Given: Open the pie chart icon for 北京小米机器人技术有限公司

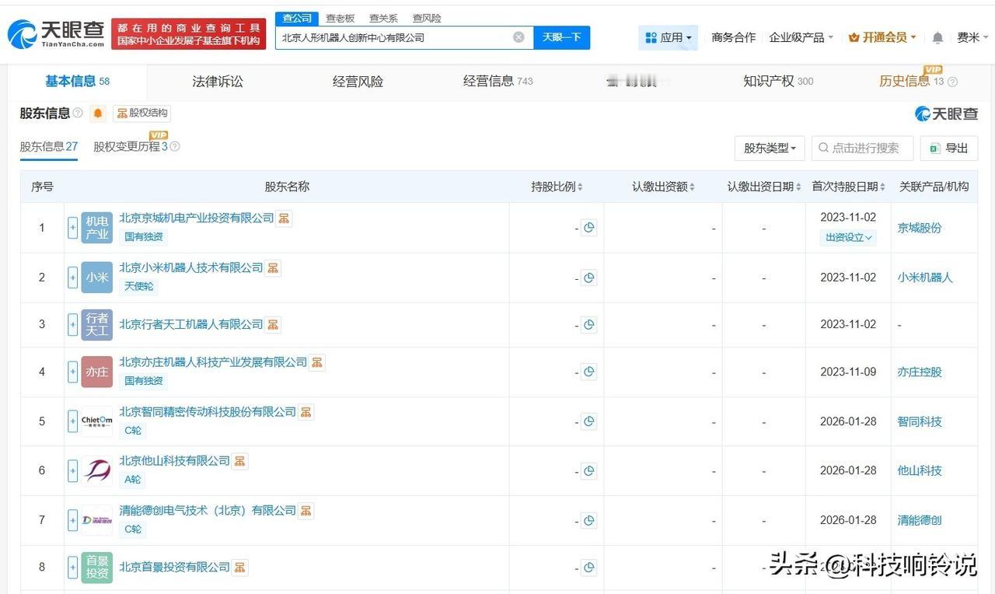Looking at the screenshot, I should click(x=588, y=278).
